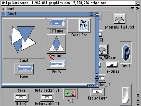This screenshot has height=106, width=141.
Task: Click the Work window depth gadget
Action: (x=137, y=9)
